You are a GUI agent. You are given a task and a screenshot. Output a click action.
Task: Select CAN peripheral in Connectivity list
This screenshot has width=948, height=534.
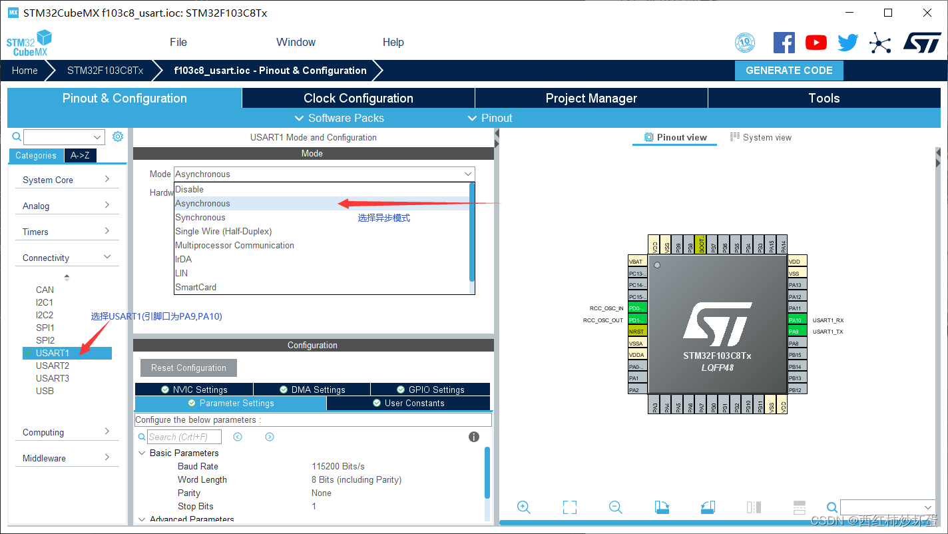pos(45,290)
